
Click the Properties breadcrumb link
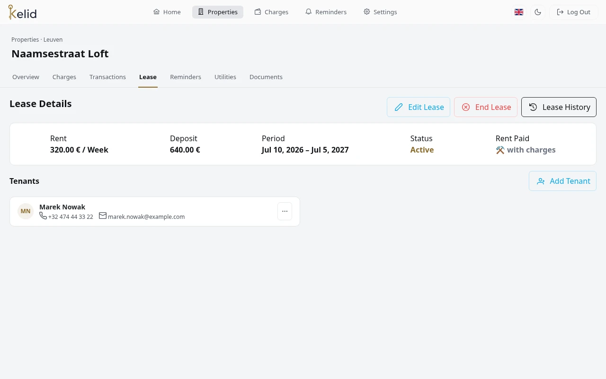click(25, 40)
